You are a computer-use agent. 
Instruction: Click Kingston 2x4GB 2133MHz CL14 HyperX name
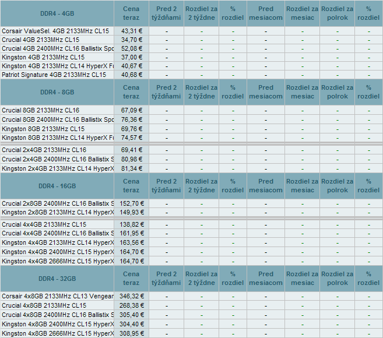[58, 168]
